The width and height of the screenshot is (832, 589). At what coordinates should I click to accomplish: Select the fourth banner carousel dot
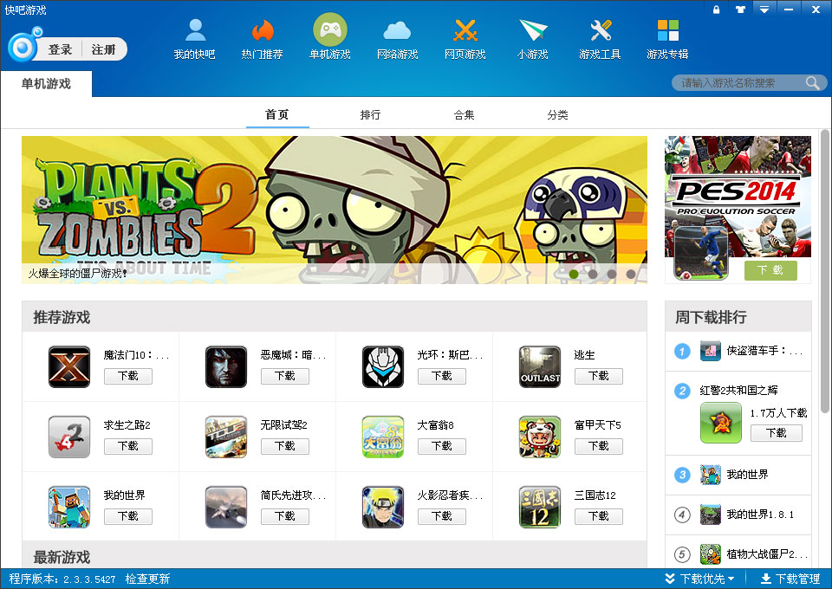click(631, 274)
